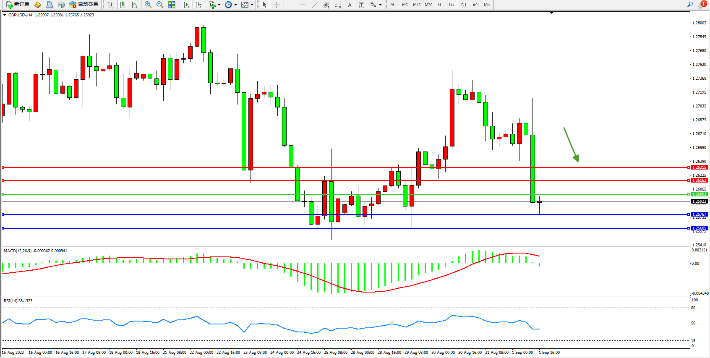Switch chart to candlestick mode

pyautogui.click(x=123, y=5)
